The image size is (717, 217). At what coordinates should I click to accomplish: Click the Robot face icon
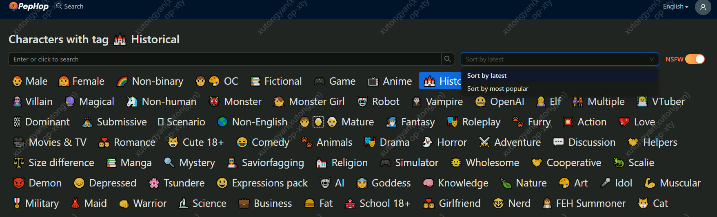coord(362,101)
